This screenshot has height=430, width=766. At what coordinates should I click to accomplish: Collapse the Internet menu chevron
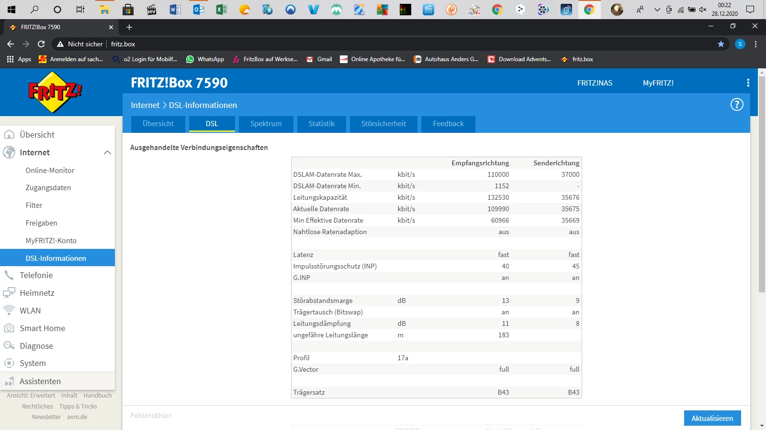(x=107, y=152)
